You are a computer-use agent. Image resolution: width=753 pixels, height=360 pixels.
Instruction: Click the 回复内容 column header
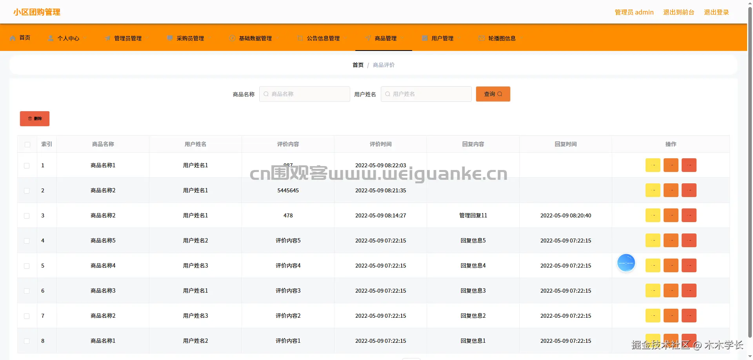(473, 144)
